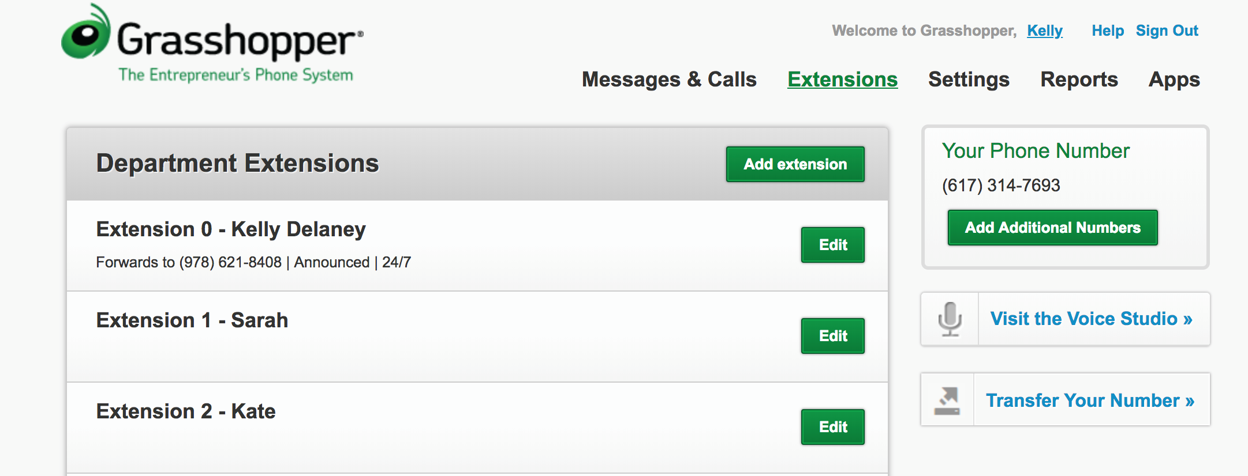
Task: Open the Kelly account link
Action: pos(1044,31)
